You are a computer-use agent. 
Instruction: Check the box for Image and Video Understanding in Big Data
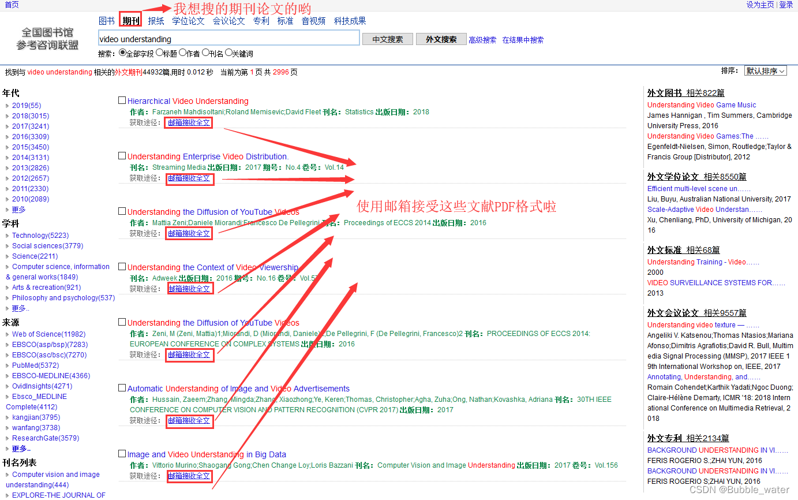[x=122, y=454]
